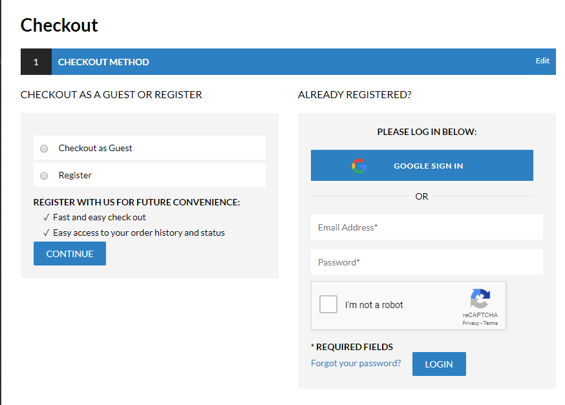Click the Checkout Method section header

(103, 62)
